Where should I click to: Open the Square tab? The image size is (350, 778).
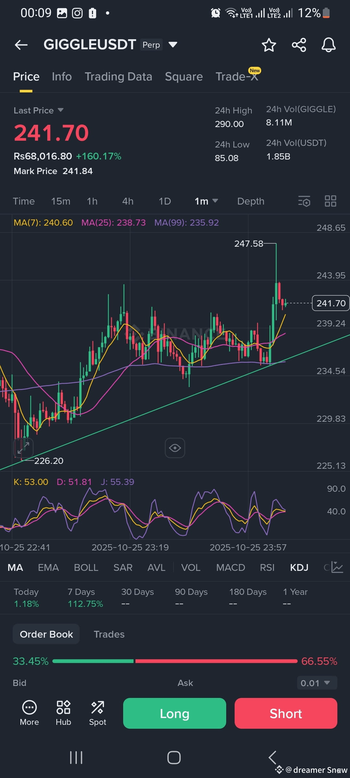coord(184,77)
